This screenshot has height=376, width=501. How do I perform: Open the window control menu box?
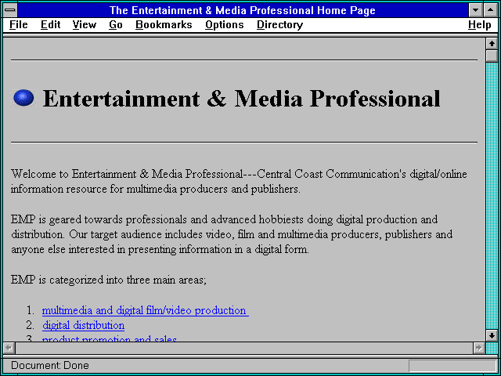click(x=10, y=10)
